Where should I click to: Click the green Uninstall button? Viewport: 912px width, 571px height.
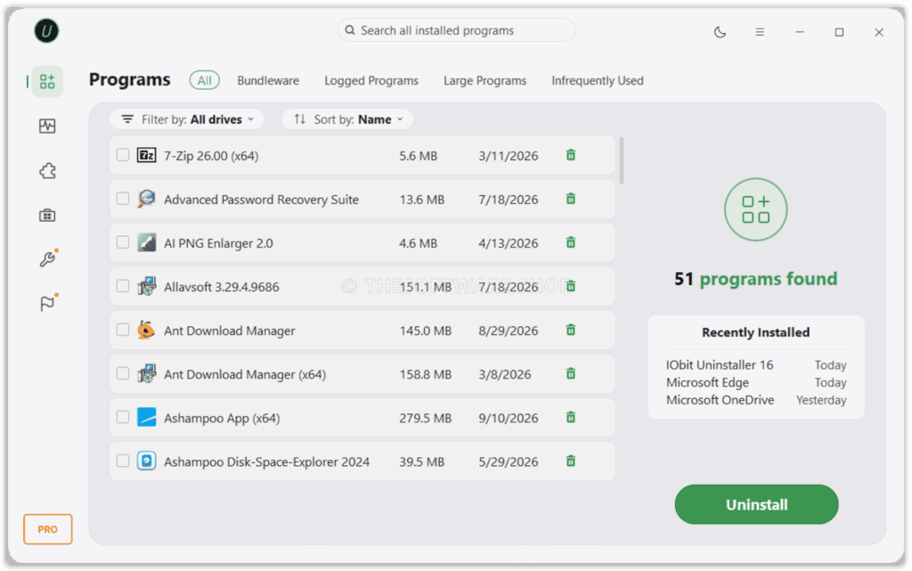point(756,504)
